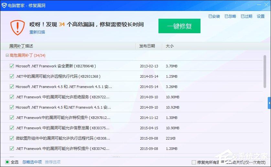Click the green 一键修复 button

(179, 26)
